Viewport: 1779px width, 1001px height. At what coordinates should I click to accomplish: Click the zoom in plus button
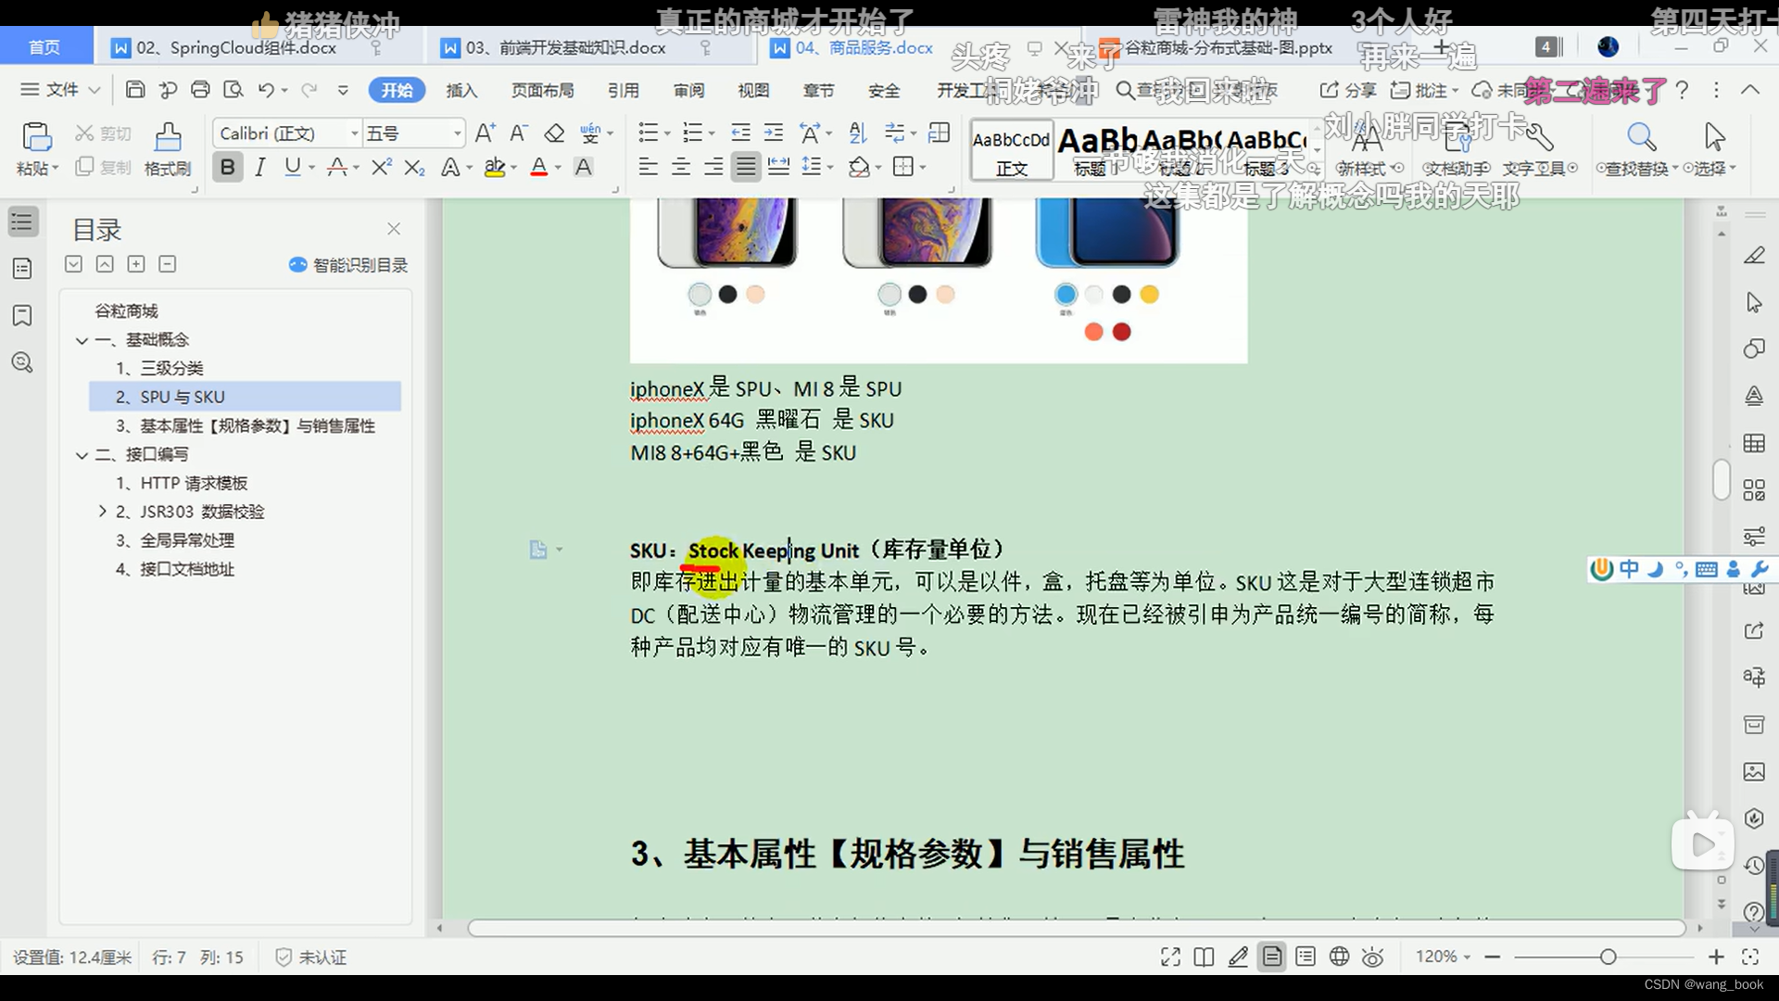pos(1716,957)
